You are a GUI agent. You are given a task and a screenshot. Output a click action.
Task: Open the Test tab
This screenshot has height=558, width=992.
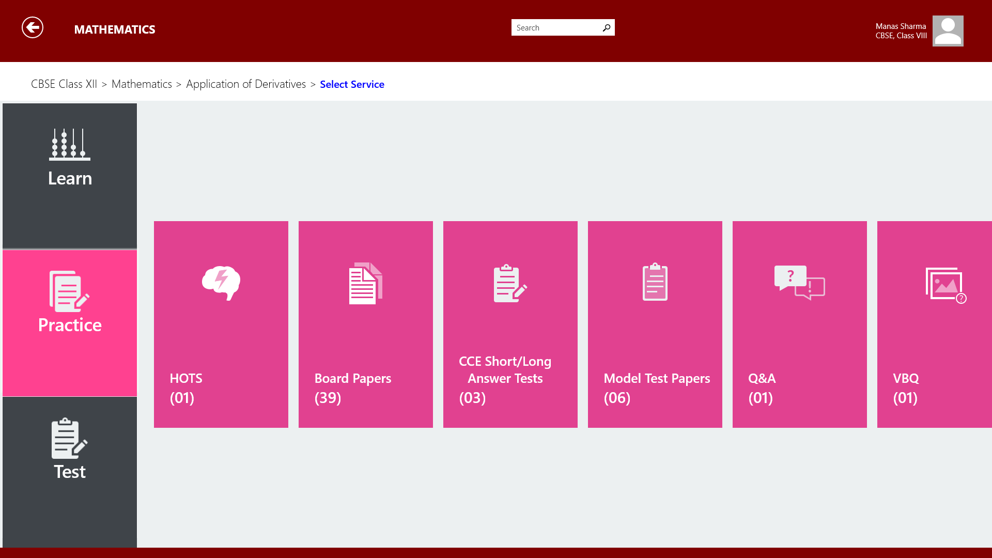point(70,471)
